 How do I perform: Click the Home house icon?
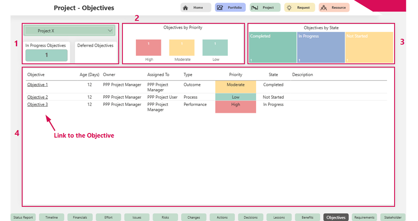pos(186,8)
